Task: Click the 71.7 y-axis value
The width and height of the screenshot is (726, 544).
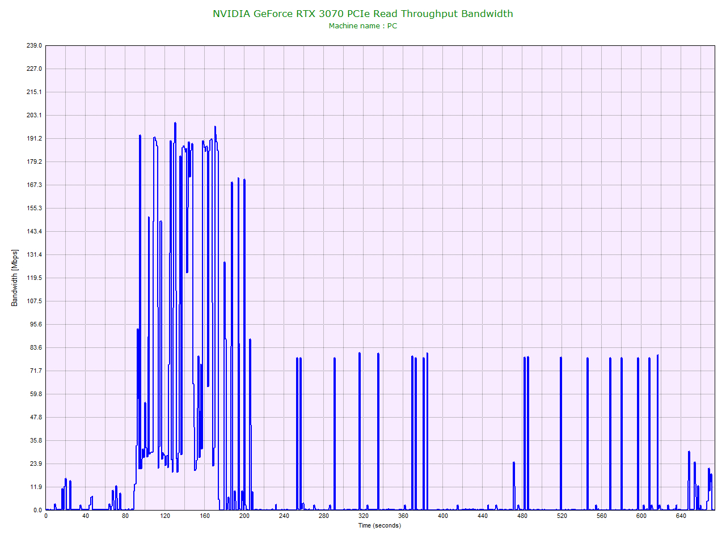Action: click(36, 371)
